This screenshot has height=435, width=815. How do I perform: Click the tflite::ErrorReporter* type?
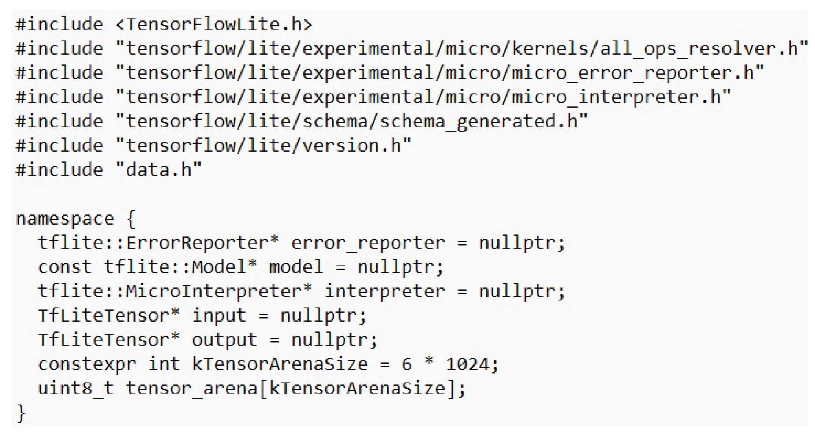(158, 243)
